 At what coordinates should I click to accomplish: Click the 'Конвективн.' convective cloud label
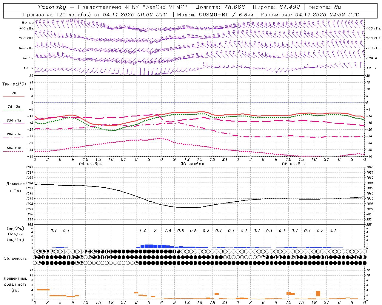coord(15,278)
